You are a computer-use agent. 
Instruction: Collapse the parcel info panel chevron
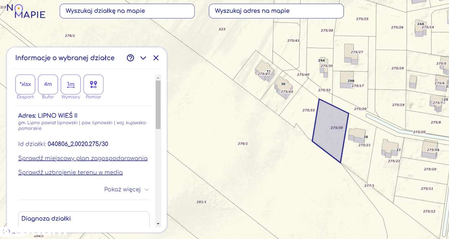tap(143, 58)
